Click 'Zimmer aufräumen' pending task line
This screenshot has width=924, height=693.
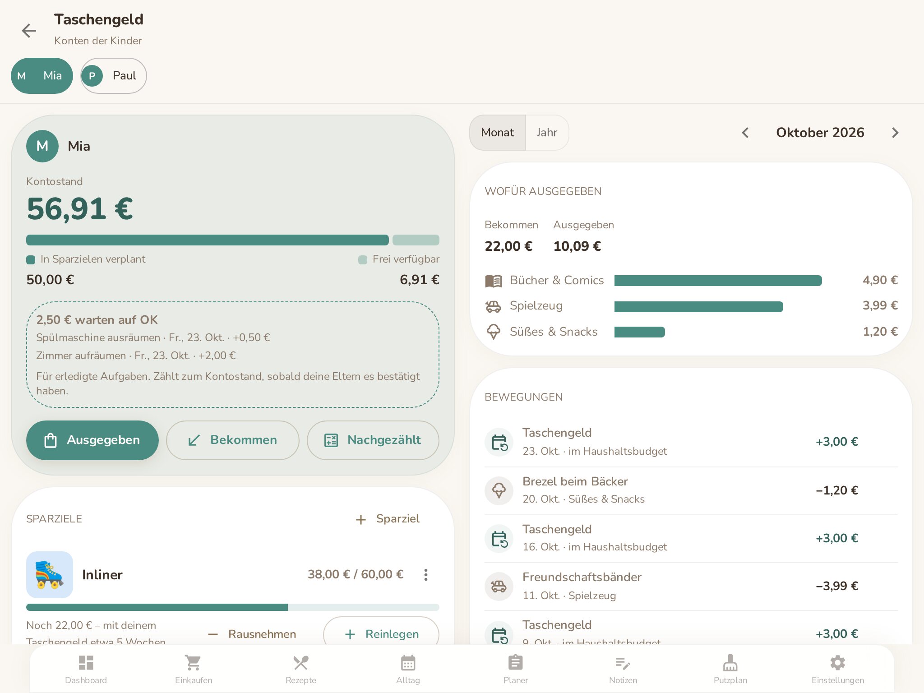136,356
